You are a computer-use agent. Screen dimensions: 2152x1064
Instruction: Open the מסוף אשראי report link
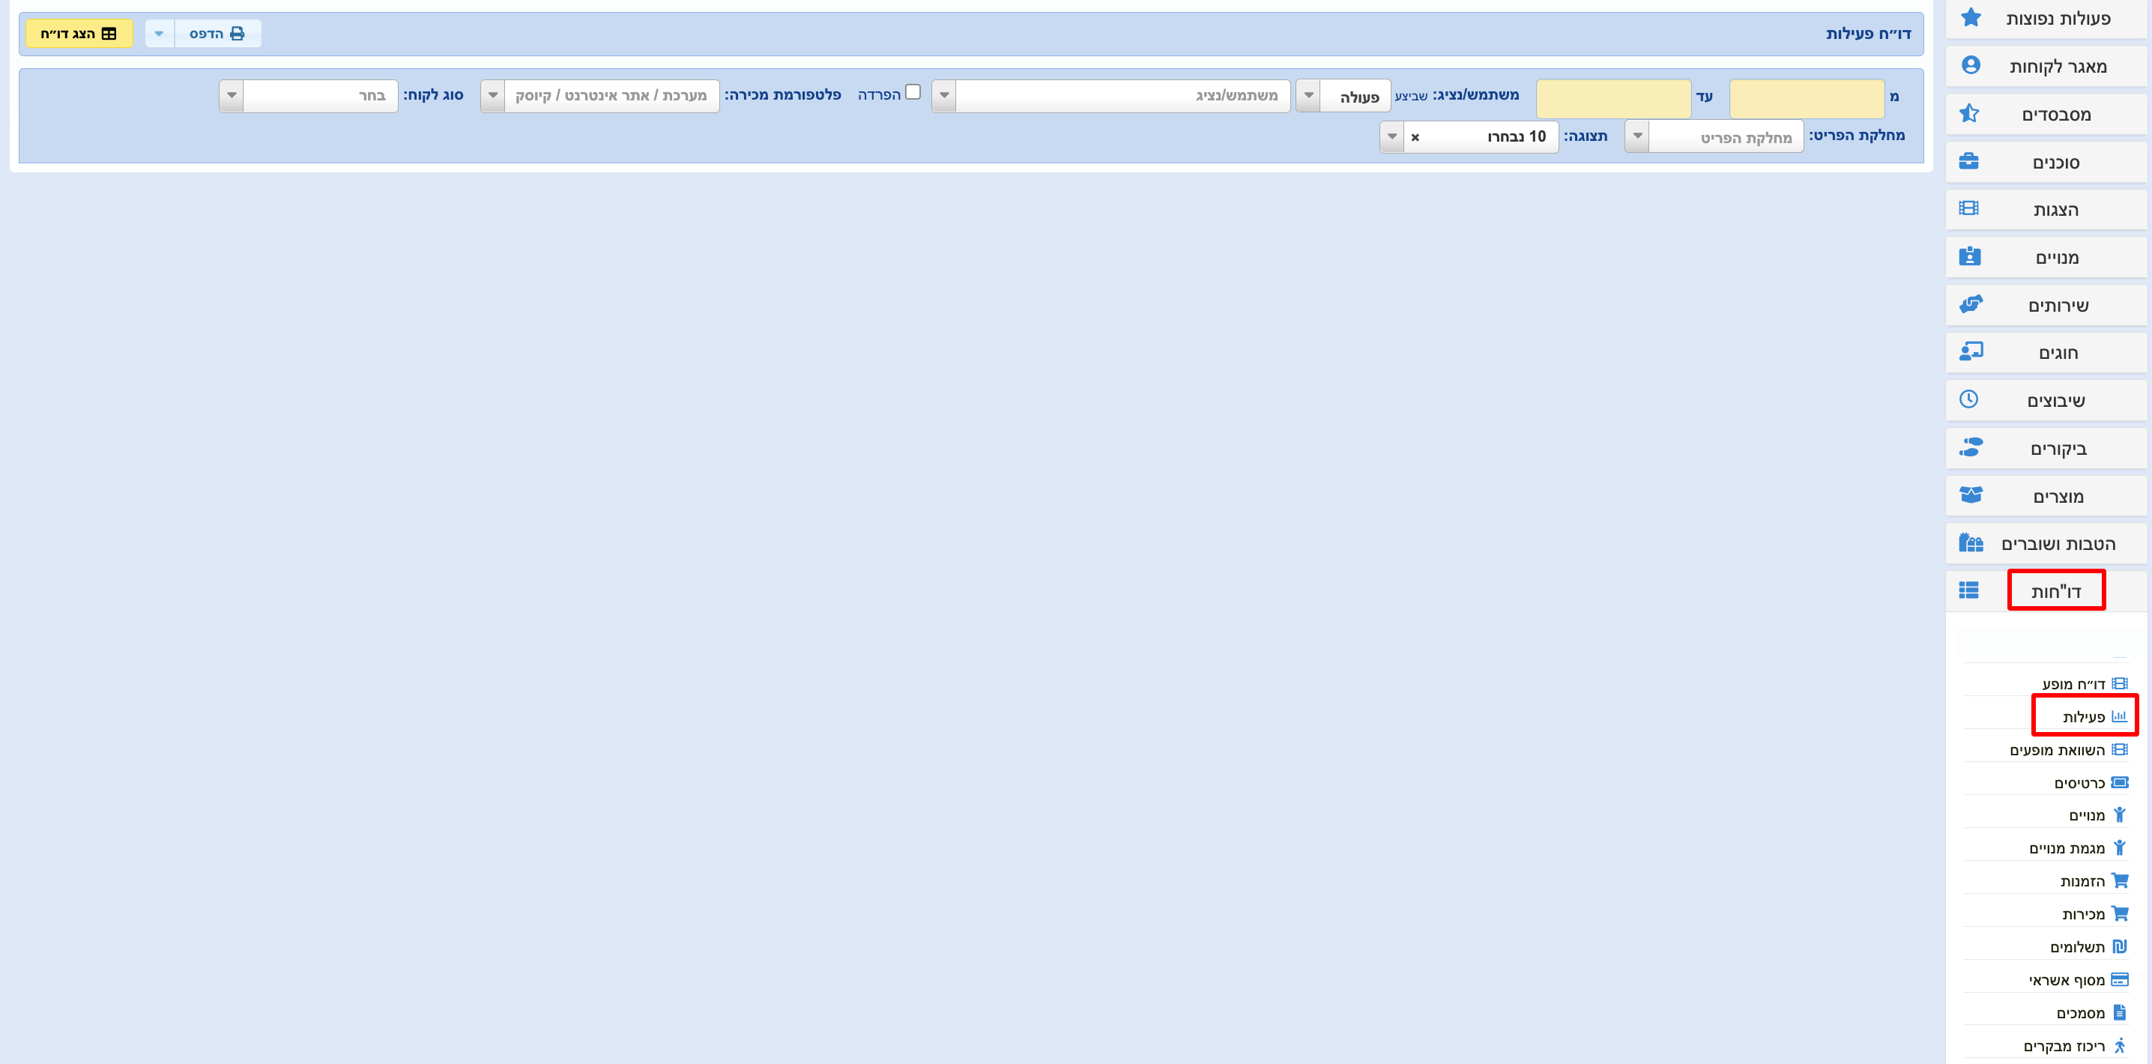point(2067,979)
